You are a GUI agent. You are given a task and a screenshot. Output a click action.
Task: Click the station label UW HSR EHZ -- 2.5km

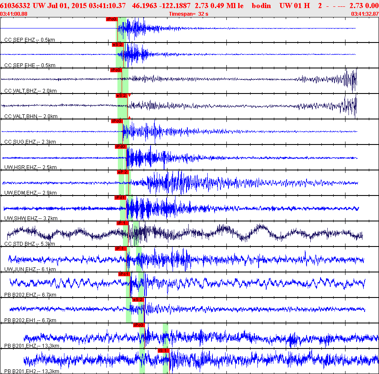(31, 167)
